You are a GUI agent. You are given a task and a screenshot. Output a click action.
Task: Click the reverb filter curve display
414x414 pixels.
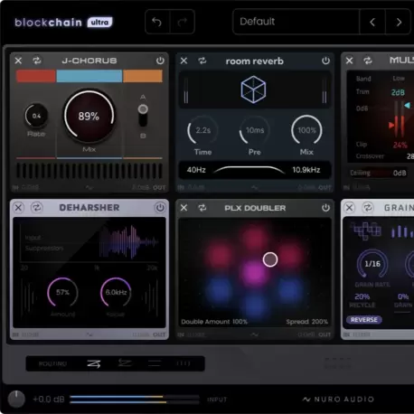[249, 170]
